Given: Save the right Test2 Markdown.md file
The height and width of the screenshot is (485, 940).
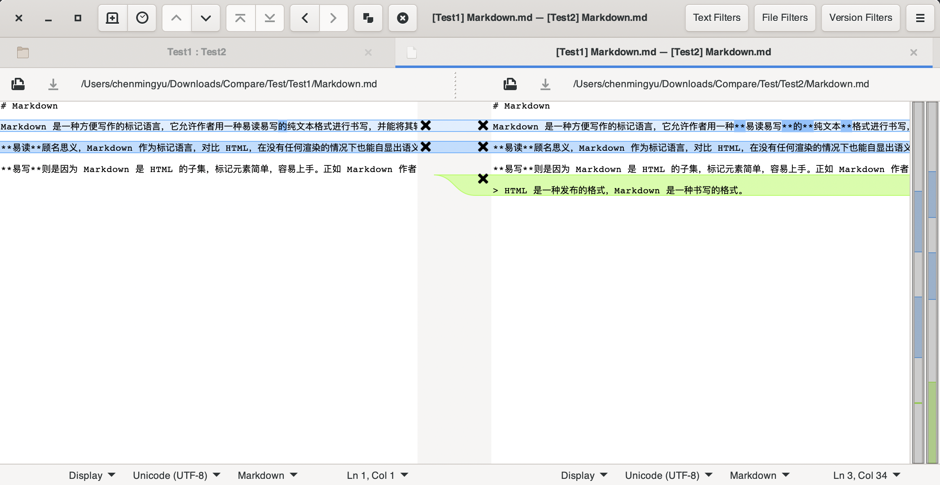Looking at the screenshot, I should click(510, 84).
